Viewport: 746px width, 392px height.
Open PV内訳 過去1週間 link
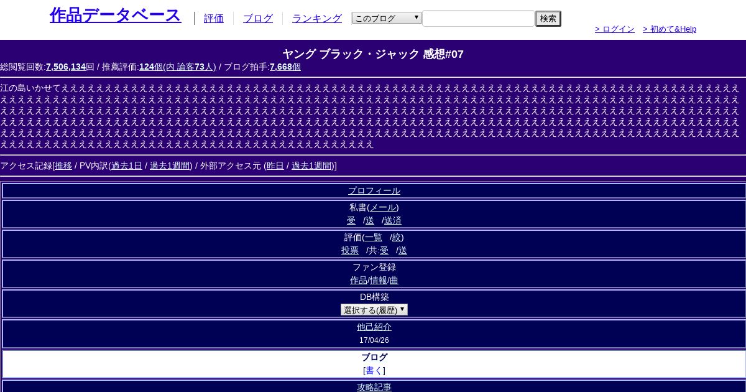point(170,166)
